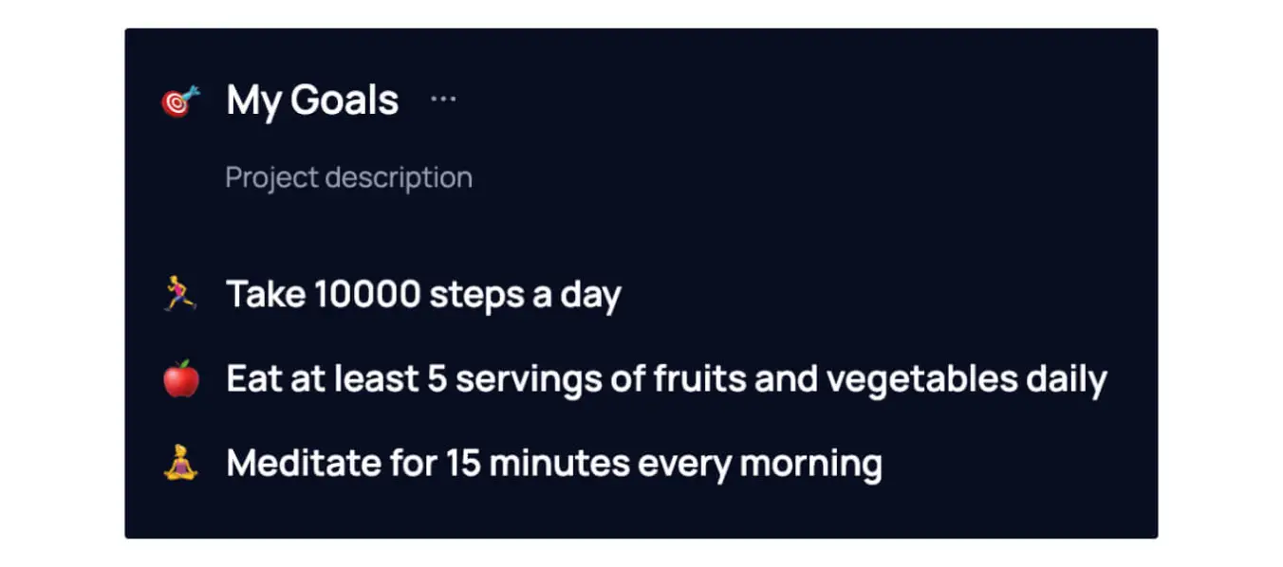Click the My Goals title to rename it

click(x=311, y=100)
